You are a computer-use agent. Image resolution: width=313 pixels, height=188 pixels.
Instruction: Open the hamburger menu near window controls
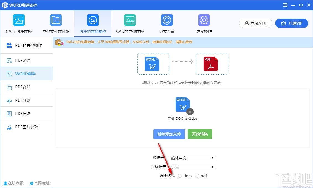(x=285, y=5)
